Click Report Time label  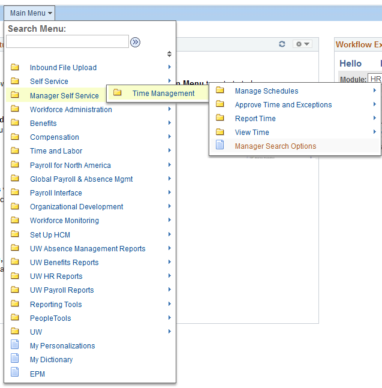tap(255, 119)
